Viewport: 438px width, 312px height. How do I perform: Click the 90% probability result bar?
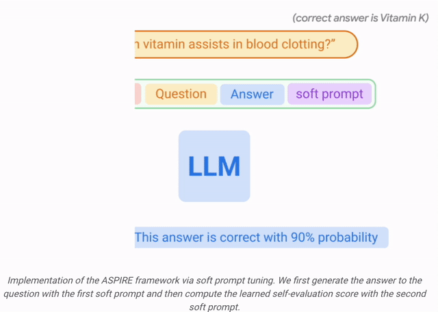point(261,237)
